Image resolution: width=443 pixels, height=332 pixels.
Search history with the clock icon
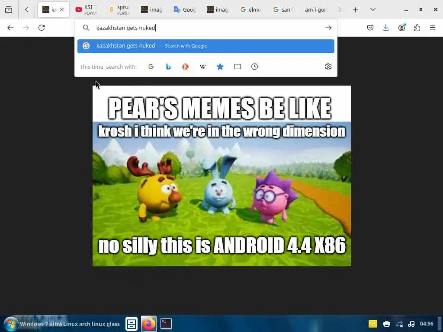(x=254, y=67)
